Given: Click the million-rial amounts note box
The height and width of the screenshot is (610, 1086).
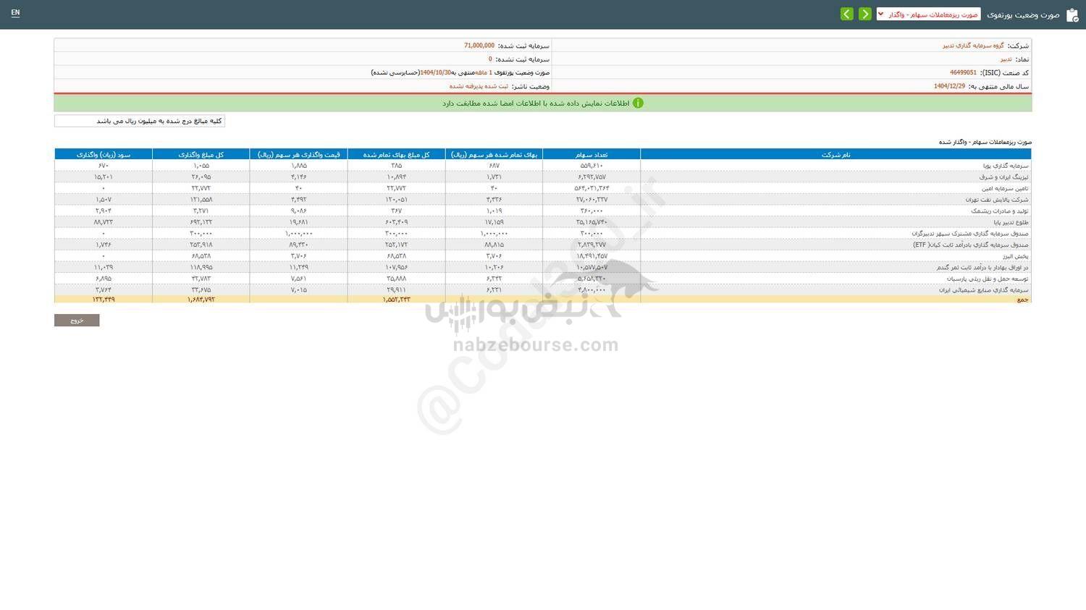Looking at the screenshot, I should coord(140,122).
